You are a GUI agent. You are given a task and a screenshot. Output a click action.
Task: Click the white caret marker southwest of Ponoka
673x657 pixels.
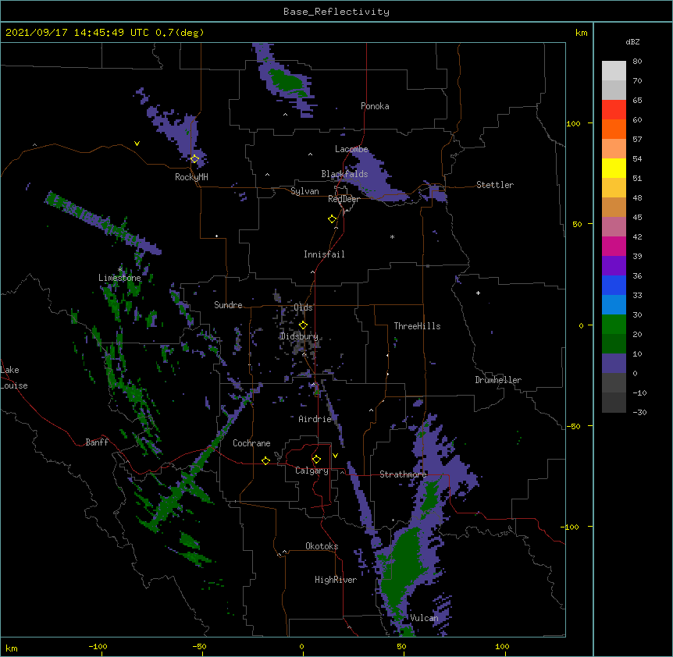coord(286,115)
